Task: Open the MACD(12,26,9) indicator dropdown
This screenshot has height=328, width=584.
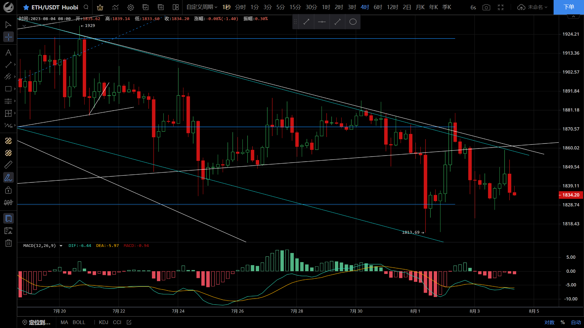Action: click(x=61, y=246)
